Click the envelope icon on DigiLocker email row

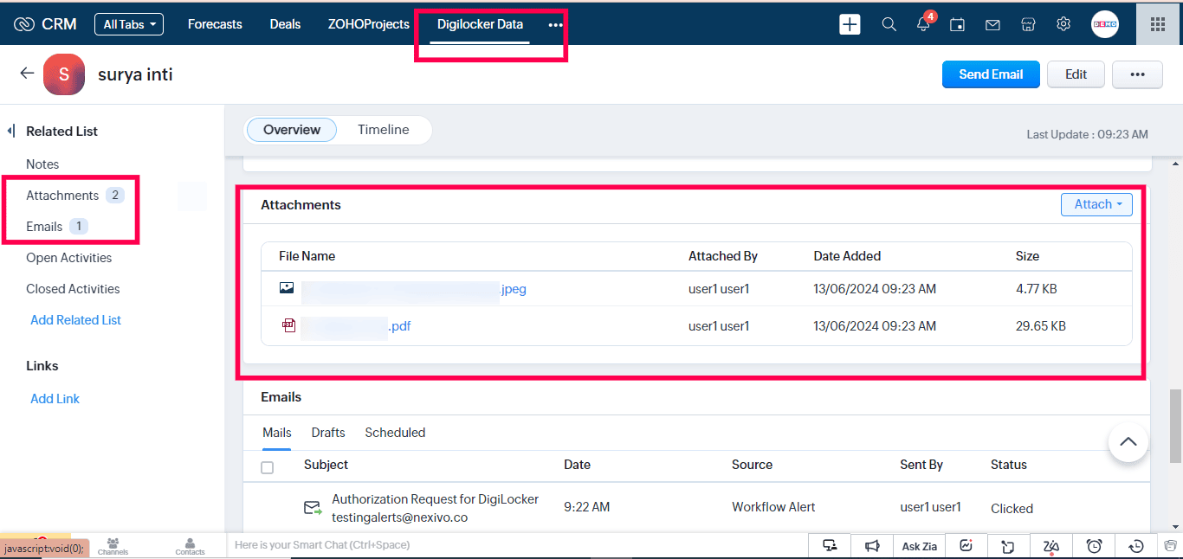[313, 508]
